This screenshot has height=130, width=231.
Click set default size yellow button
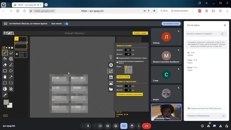(130, 94)
